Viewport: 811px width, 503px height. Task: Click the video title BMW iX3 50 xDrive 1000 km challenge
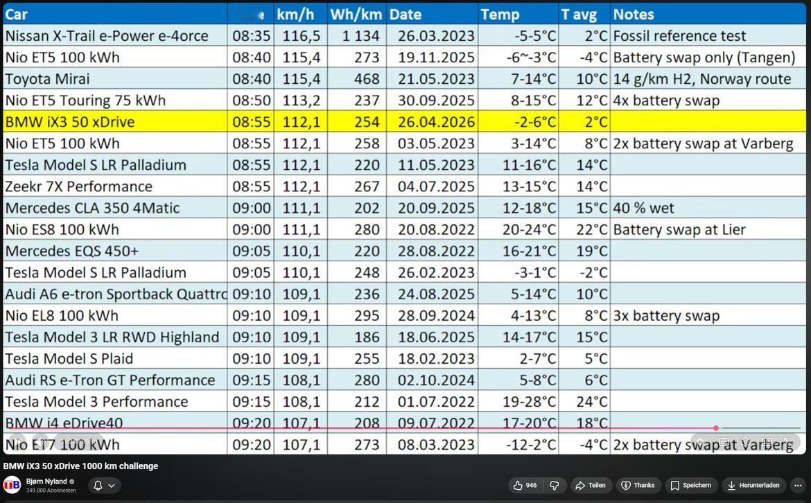coord(80,466)
